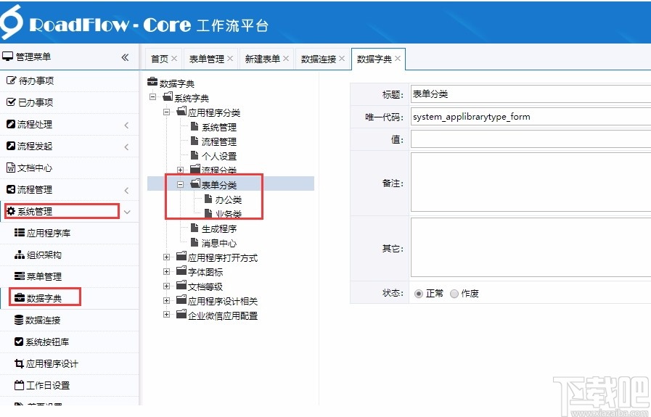
Task: Click the 唯一代码 input field
Action: pyautogui.click(x=531, y=117)
